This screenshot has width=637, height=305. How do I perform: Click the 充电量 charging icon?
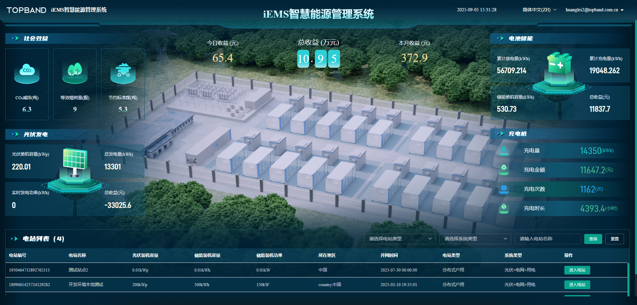505,150
